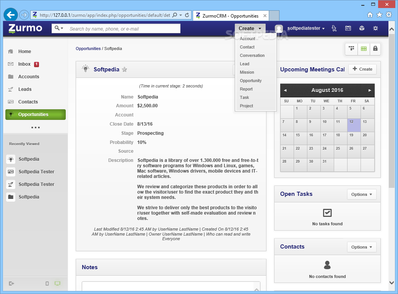
Task: Choose Report from Create menu
Action: pos(246,89)
